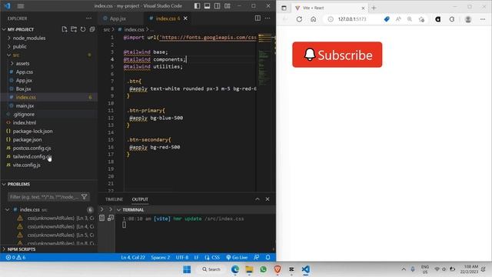Viewport: 492px width, 277px height.
Task: Open App.css in explorer
Action: coord(24,72)
